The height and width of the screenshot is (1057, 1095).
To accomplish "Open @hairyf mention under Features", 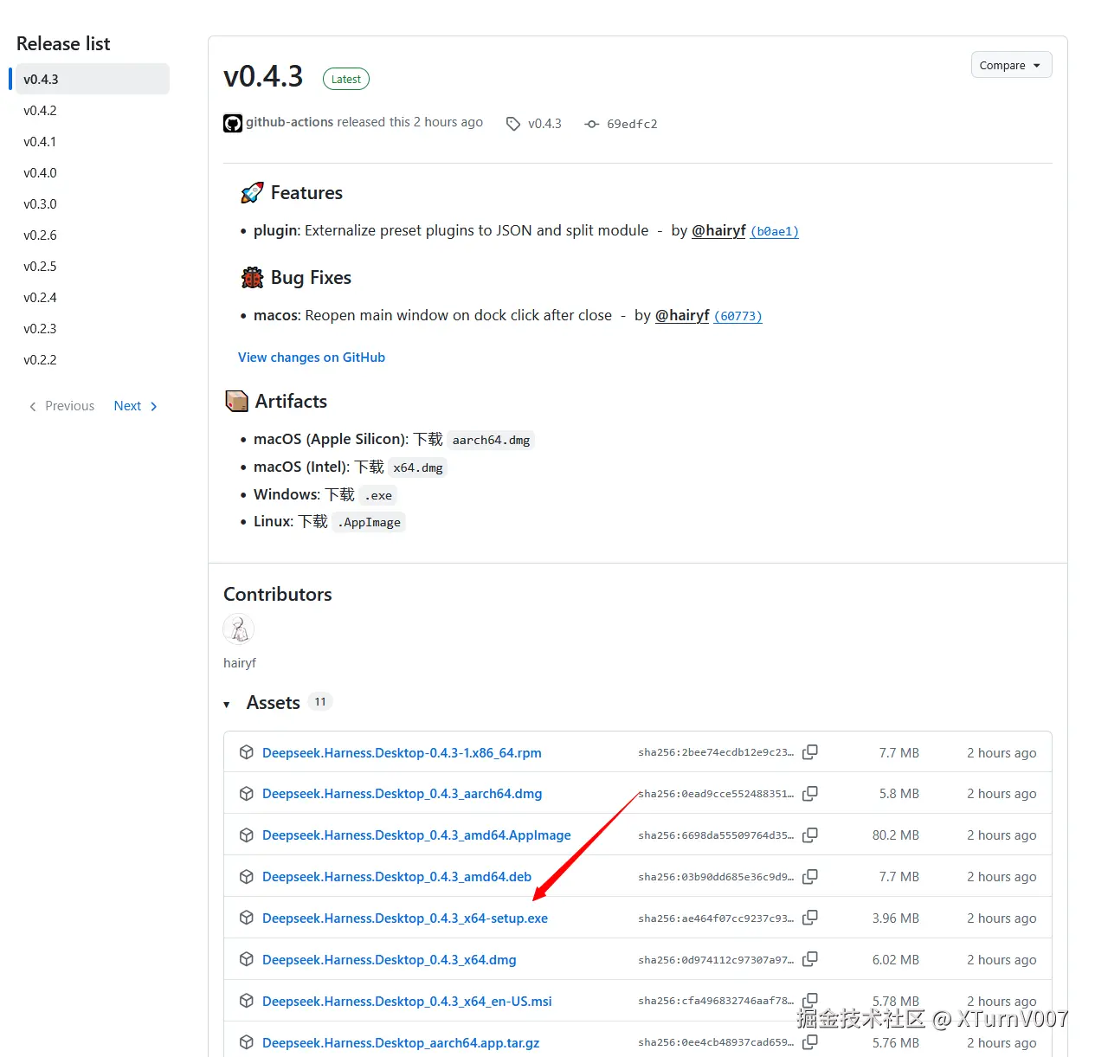I will click(x=718, y=230).
